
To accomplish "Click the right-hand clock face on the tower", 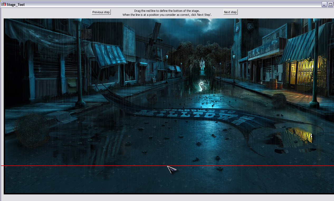I will coord(250,26).
